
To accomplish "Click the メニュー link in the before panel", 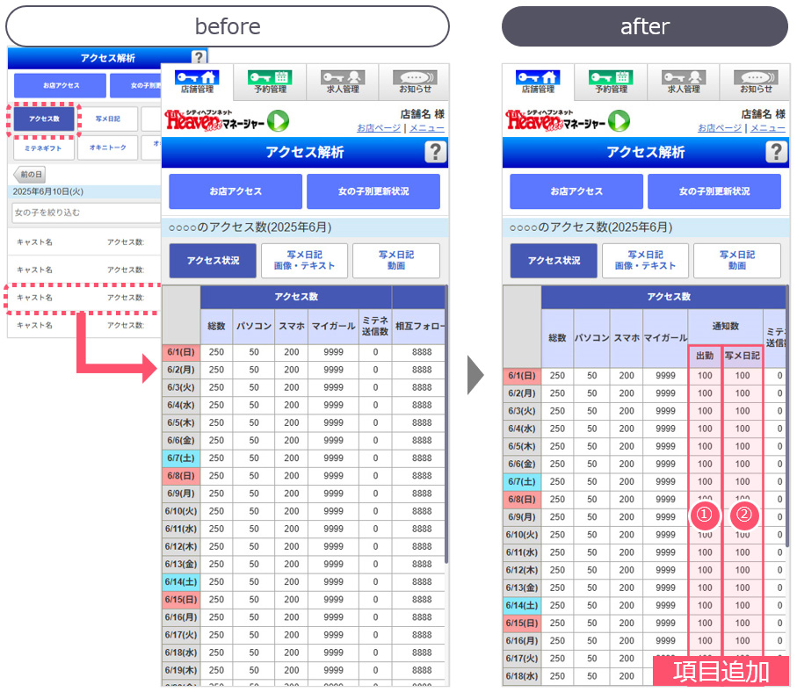I will (x=427, y=128).
